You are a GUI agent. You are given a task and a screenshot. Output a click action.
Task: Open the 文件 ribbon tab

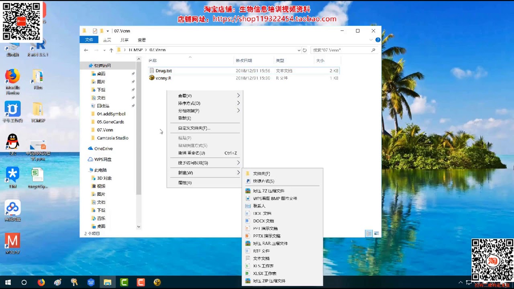click(x=89, y=40)
